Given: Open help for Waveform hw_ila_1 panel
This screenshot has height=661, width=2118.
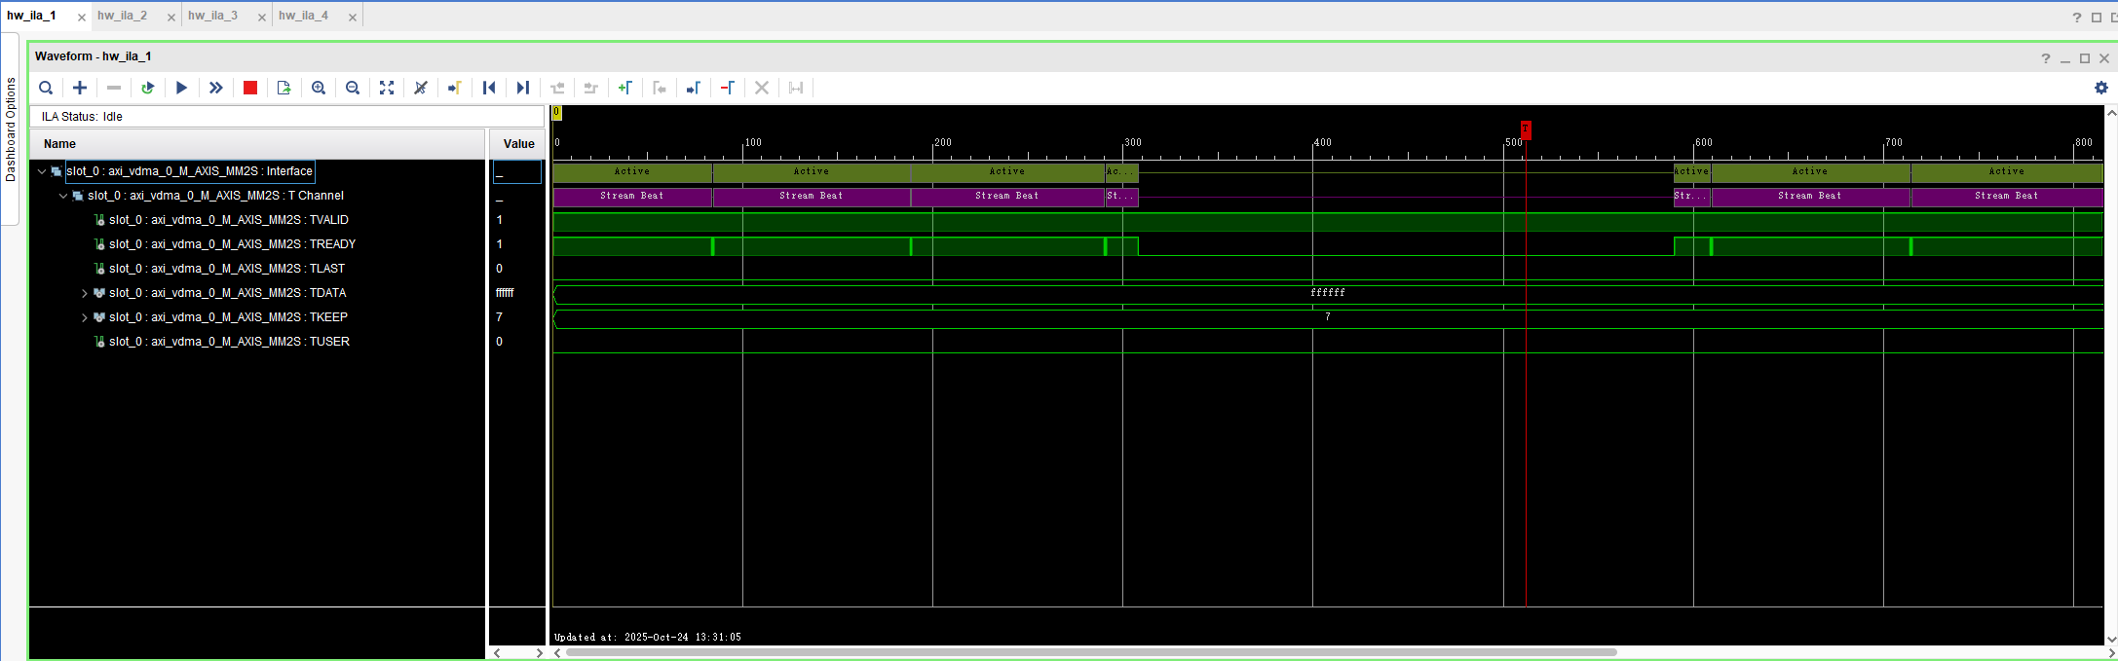Looking at the screenshot, I should pos(2046,58).
